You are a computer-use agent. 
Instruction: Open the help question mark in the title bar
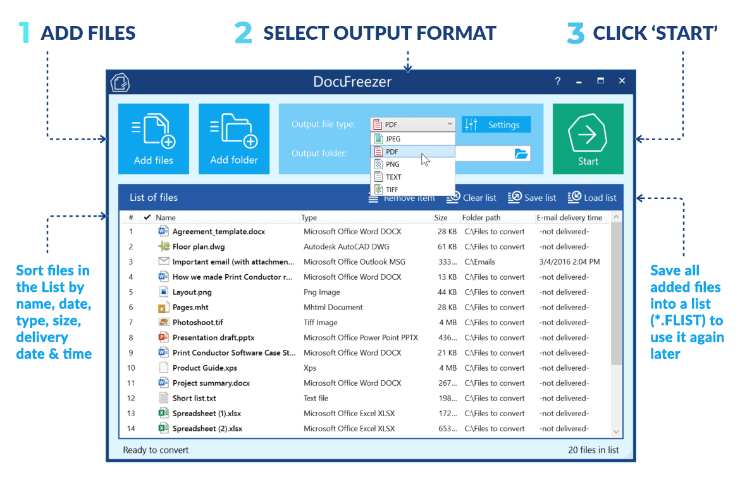557,81
